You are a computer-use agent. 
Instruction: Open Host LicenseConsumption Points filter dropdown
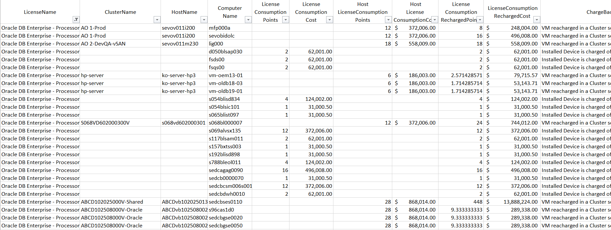tap(388, 20)
